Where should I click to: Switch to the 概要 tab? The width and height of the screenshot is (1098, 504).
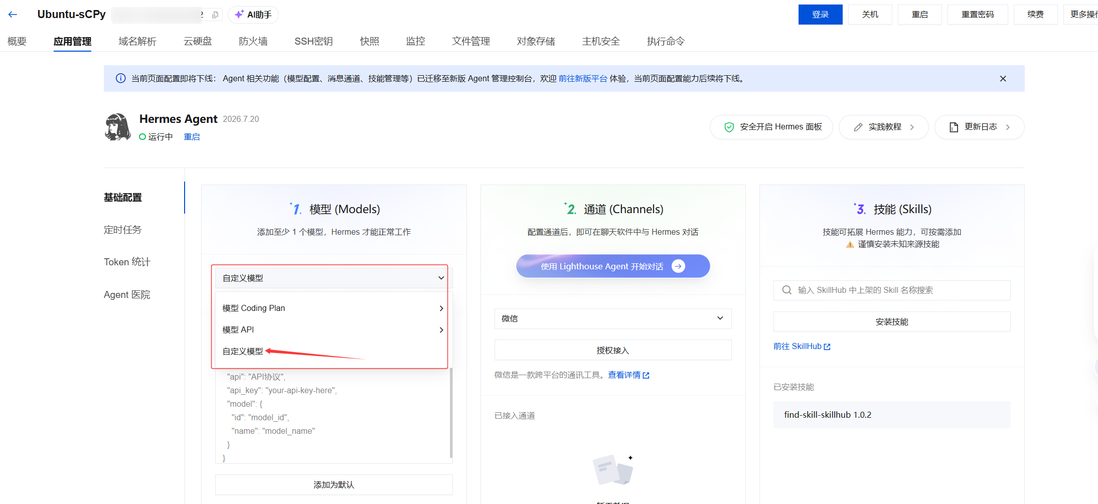(x=17, y=41)
